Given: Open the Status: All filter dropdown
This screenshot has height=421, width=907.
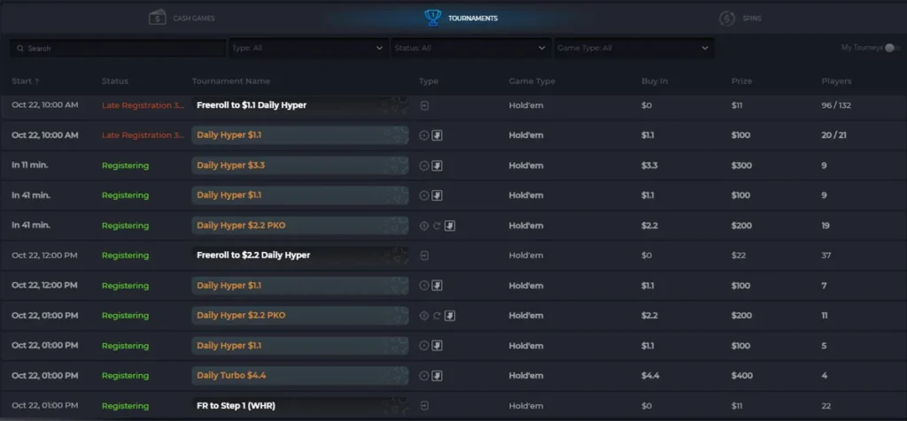Looking at the screenshot, I should point(470,48).
